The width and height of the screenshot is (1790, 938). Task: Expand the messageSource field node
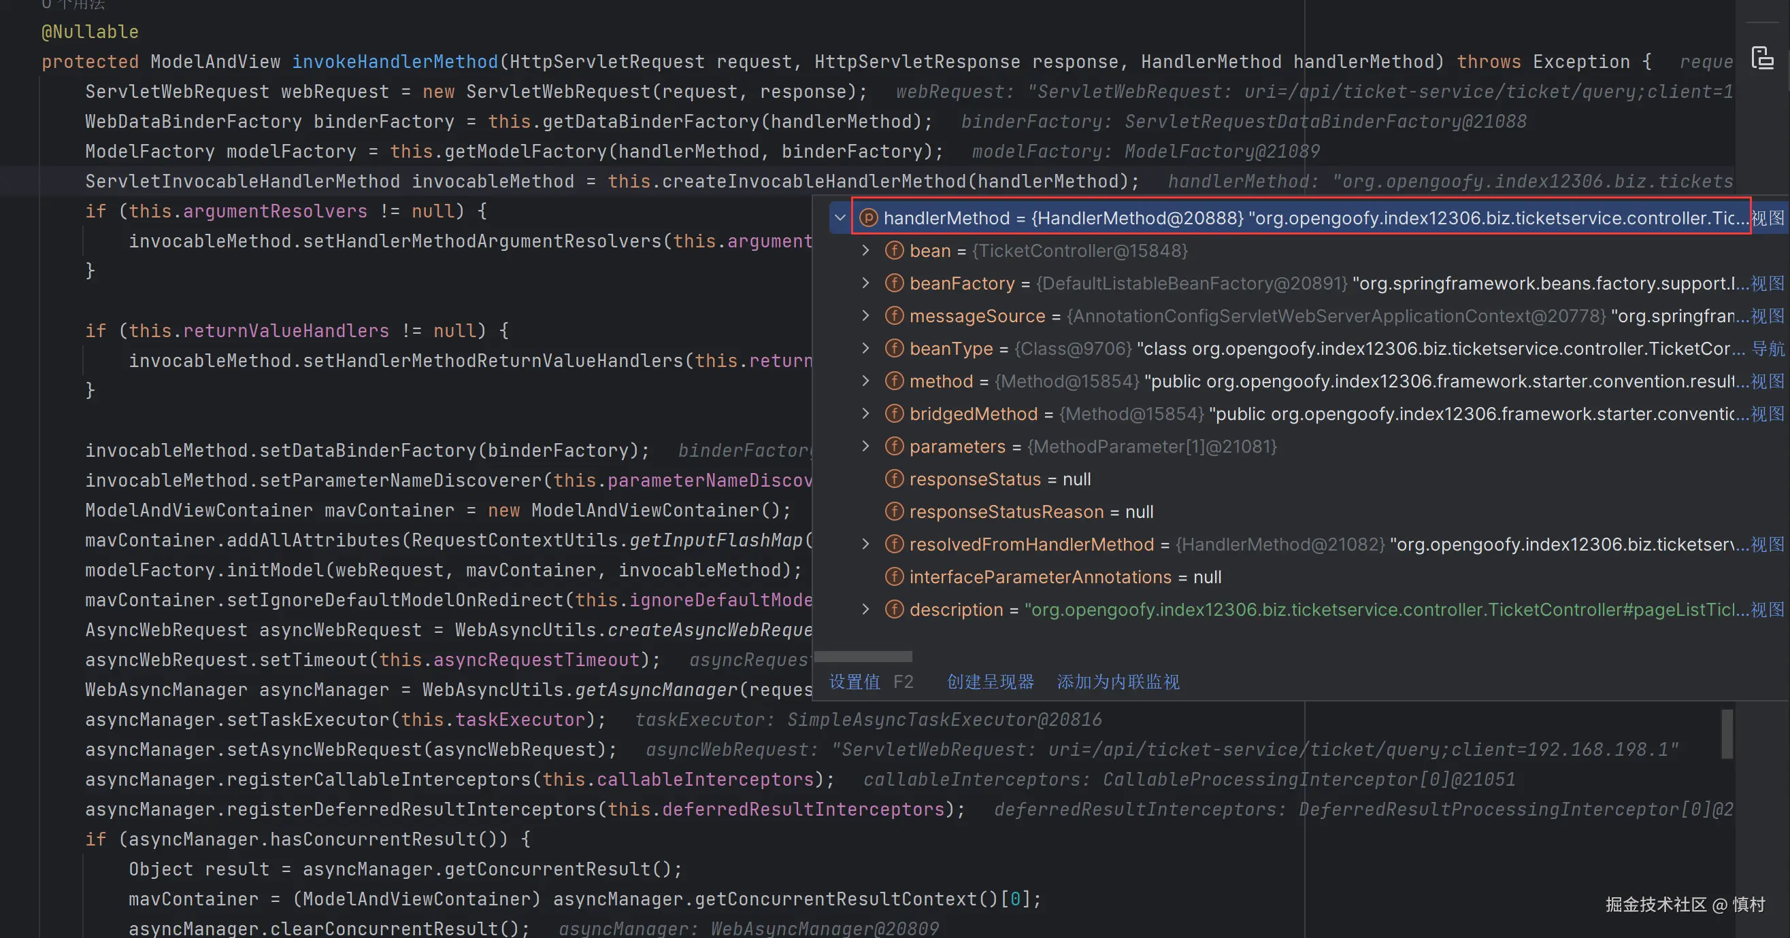point(866,316)
